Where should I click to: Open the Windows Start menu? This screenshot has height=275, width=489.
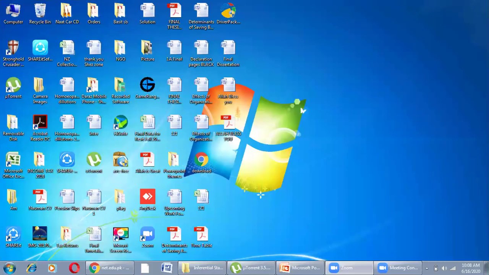(x=10, y=268)
